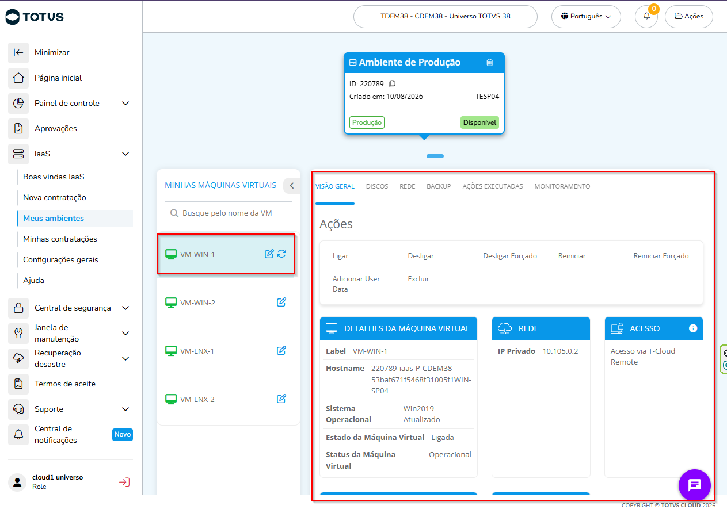Click monitor icon in Detalhes da Máquina Virtual header
The height and width of the screenshot is (513, 727).
pyautogui.click(x=332, y=328)
